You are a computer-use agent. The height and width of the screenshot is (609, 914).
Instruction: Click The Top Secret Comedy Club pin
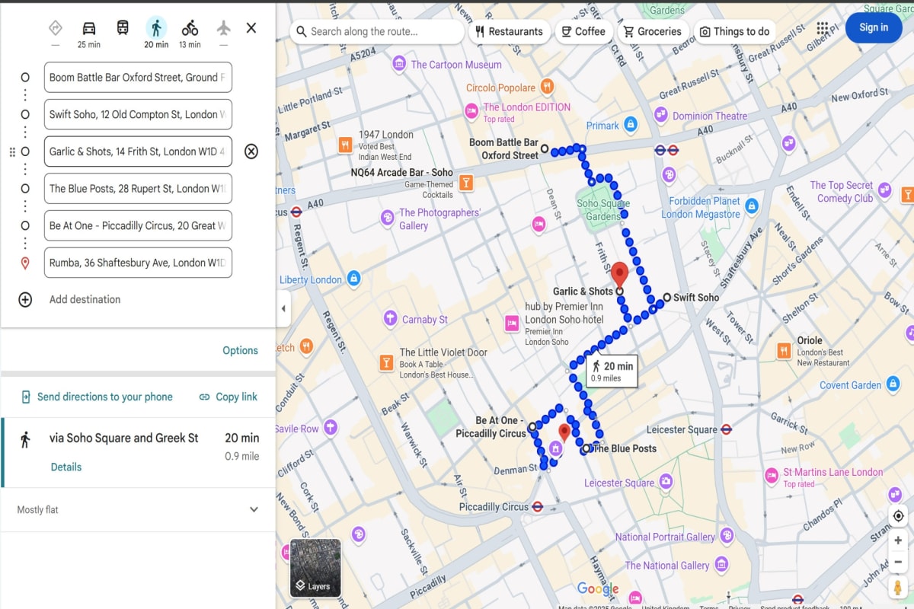point(884,190)
